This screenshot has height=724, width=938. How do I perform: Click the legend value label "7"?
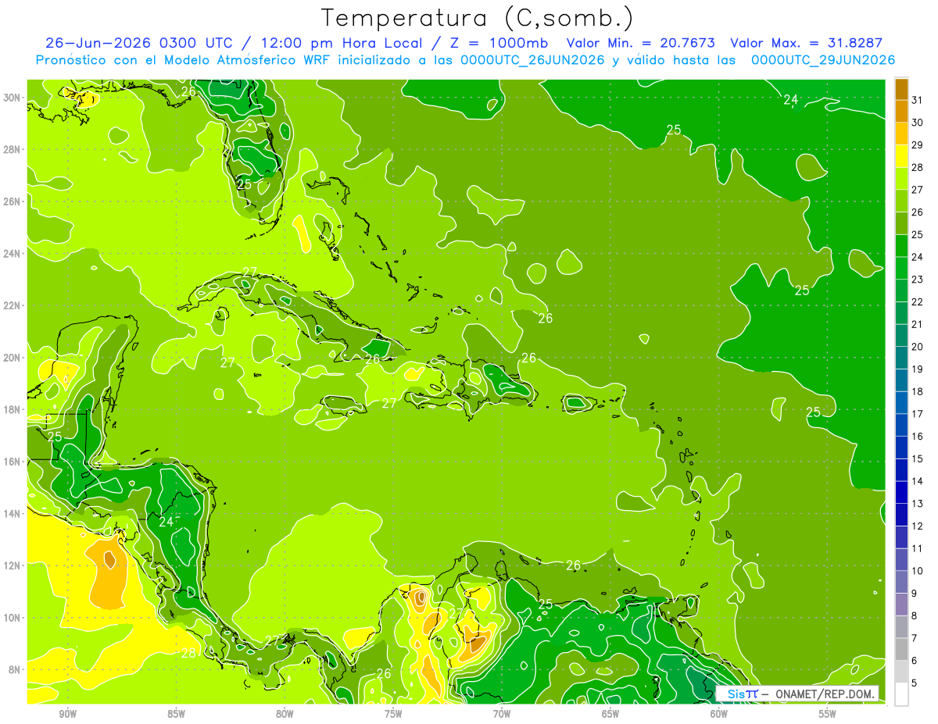coord(915,639)
